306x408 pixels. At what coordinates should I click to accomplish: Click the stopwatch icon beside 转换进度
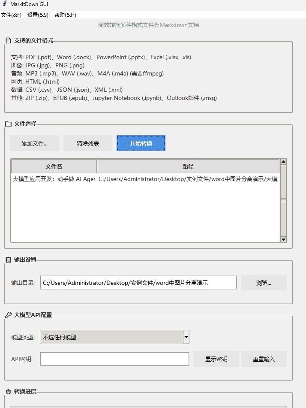point(8,391)
